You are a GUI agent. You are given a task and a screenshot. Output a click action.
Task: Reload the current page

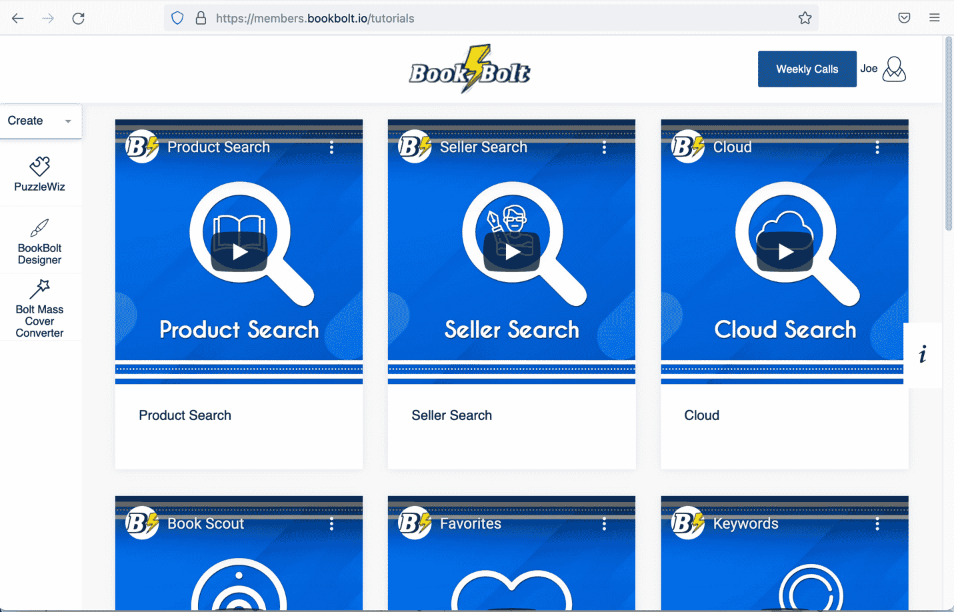coord(78,18)
